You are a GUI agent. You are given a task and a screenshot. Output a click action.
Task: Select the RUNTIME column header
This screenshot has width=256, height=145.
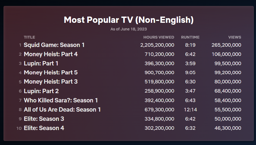(190, 37)
